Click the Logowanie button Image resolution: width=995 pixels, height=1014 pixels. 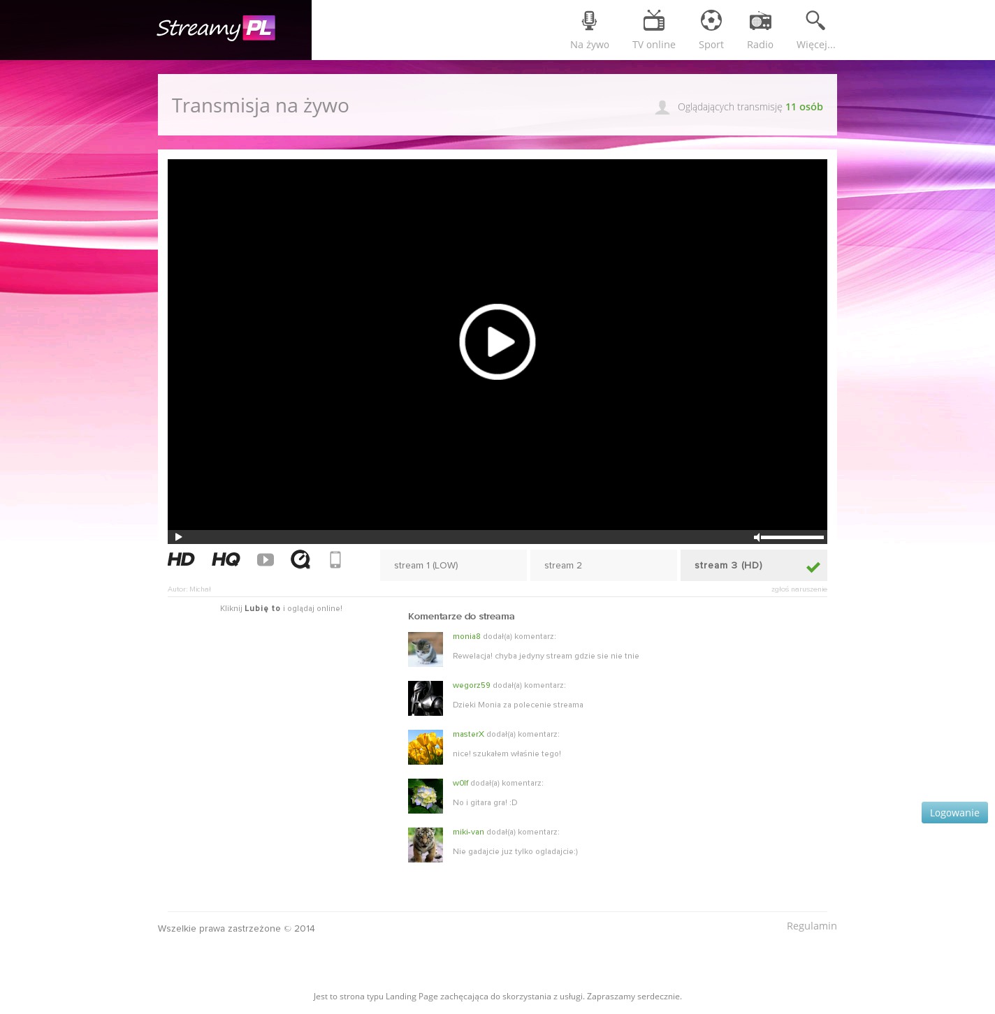(954, 812)
